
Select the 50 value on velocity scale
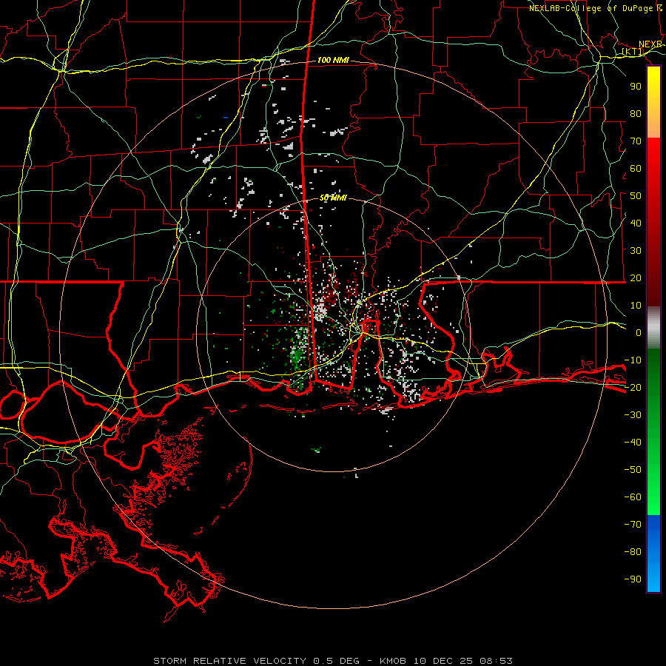[636, 196]
